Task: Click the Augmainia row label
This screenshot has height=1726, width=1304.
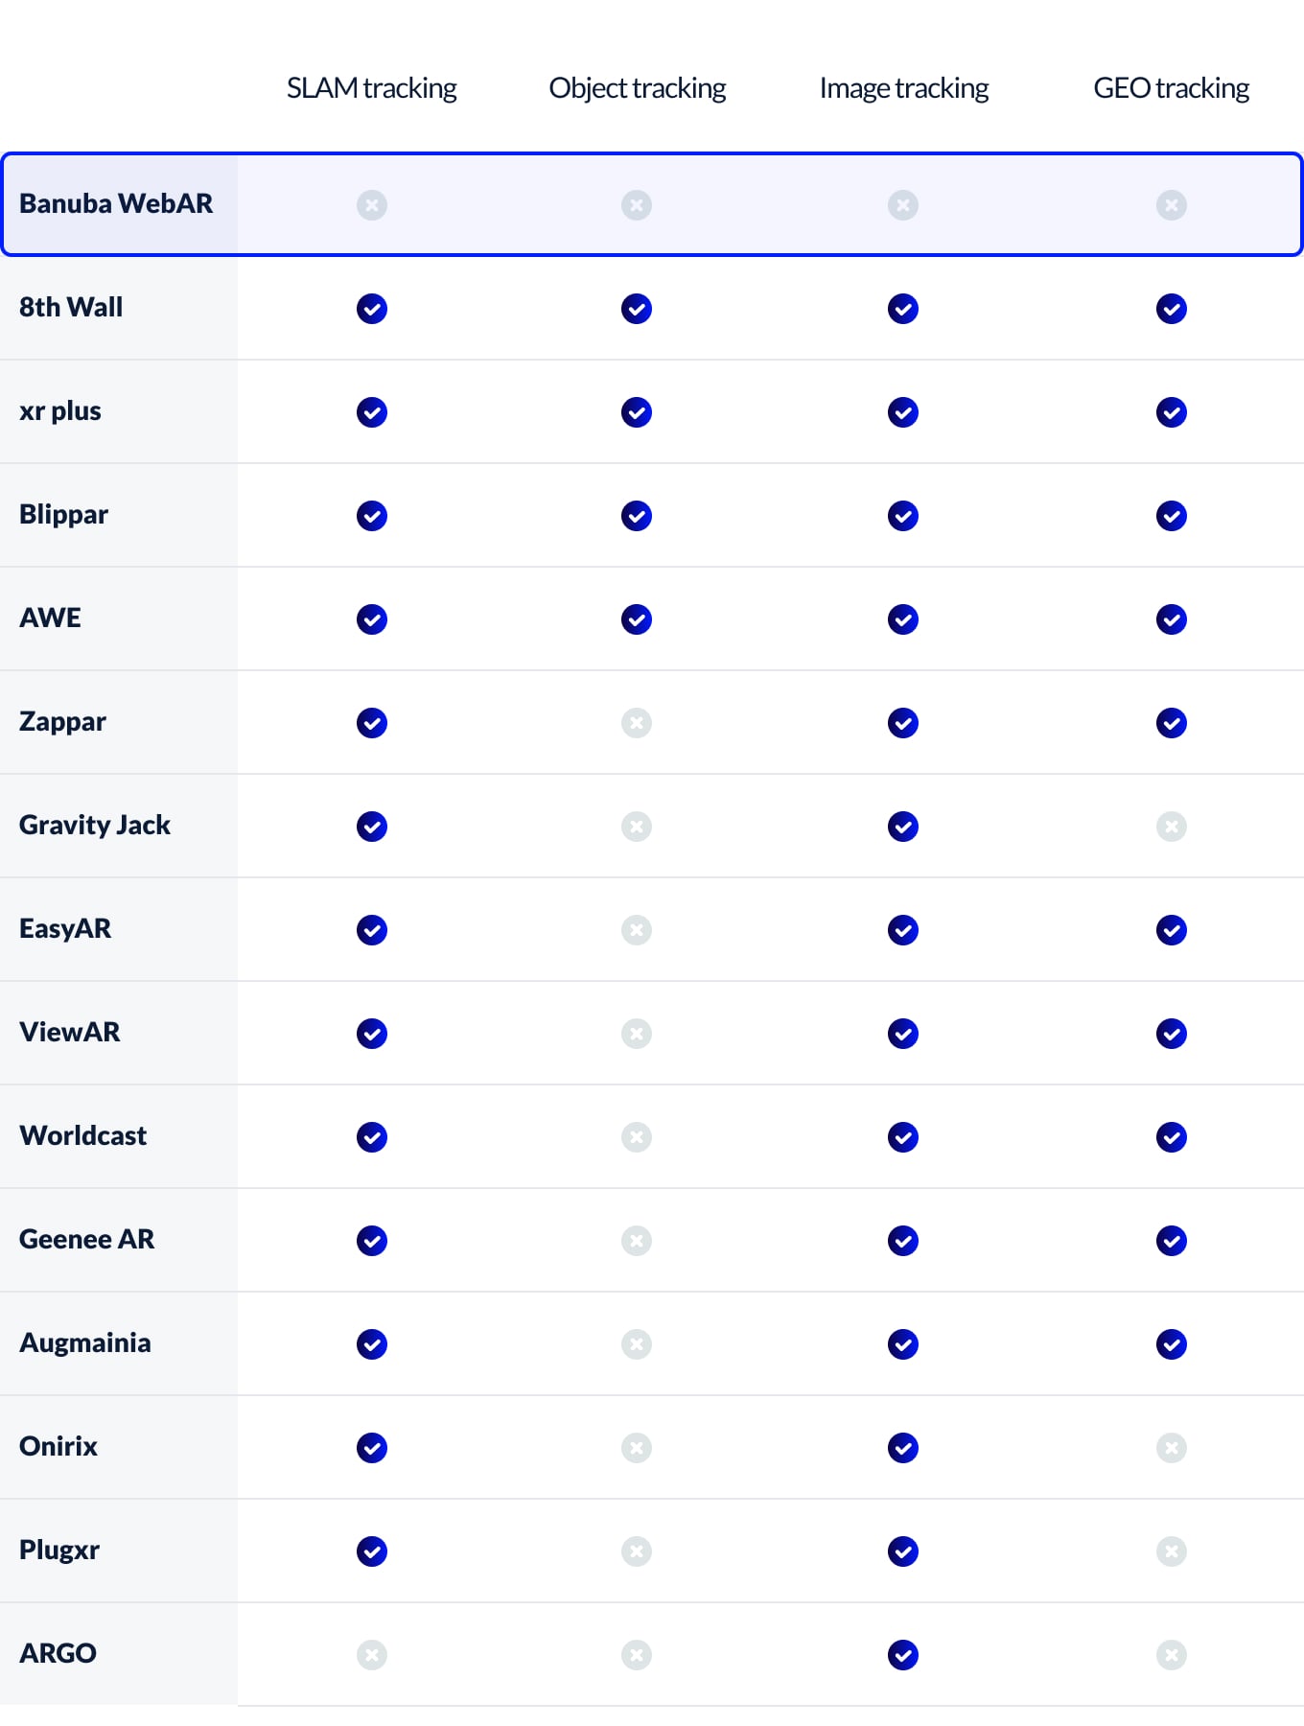Action: click(85, 1342)
